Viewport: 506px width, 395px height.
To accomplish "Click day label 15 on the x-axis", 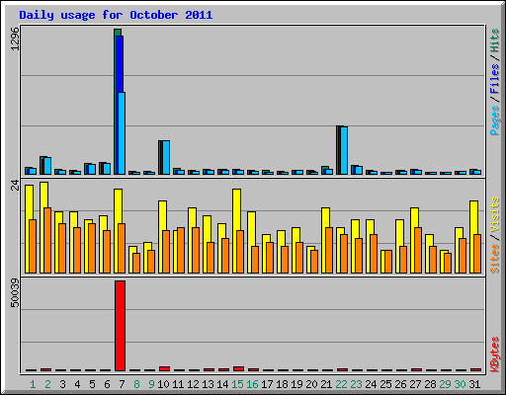I will (x=237, y=384).
